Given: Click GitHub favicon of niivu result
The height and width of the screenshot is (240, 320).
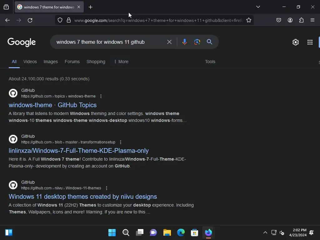Looking at the screenshot, I should pyautogui.click(x=13, y=185).
